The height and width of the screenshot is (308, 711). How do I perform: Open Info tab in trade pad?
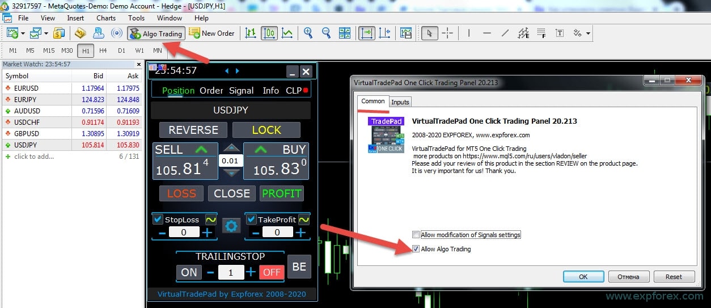tap(271, 90)
